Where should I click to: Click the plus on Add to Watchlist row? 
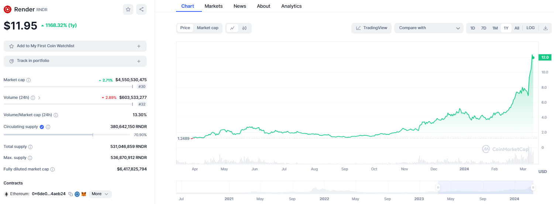point(139,46)
